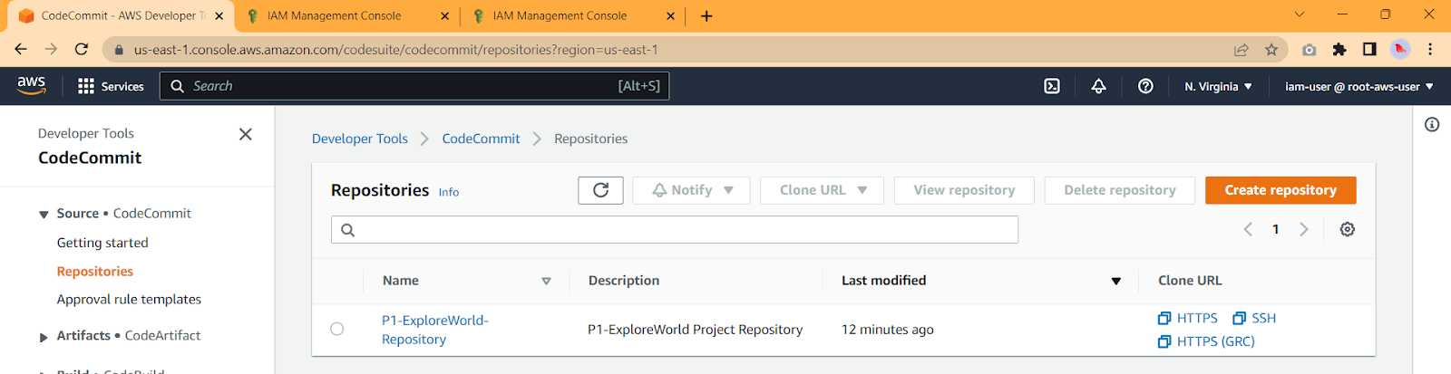Close the CodeCommit browser tab
The image size is (1451, 374).
point(219,15)
